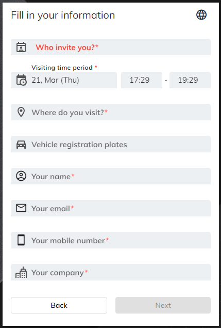Focus the Where do you visit field
Viewport: 221px width, 328px height.
111,112
